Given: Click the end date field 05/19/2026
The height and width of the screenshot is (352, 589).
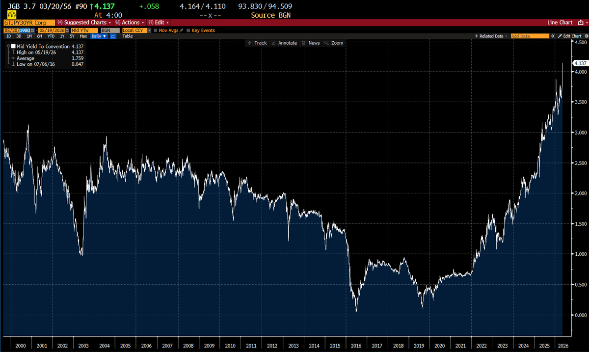Looking at the screenshot, I should click(52, 30).
